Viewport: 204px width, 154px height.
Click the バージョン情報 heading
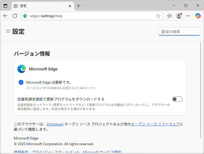click(x=32, y=54)
